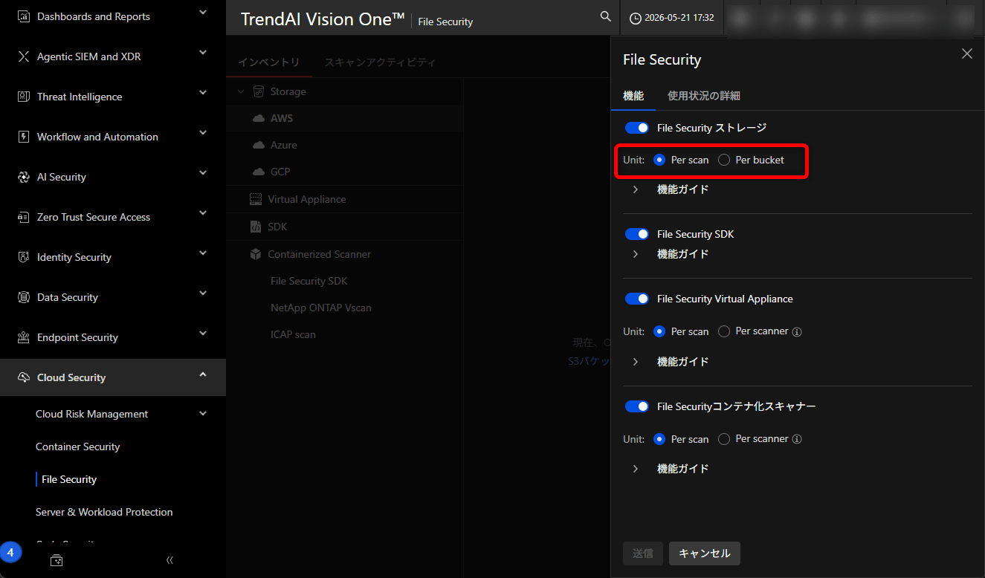This screenshot has height=578, width=985.
Task: Collapse the Cloud Security section chevron
Action: click(203, 374)
